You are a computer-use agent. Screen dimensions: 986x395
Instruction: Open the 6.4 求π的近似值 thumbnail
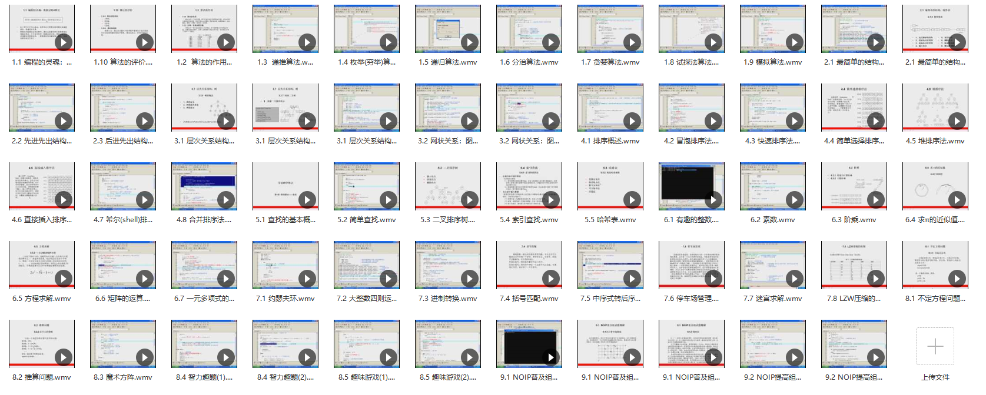tap(935, 185)
